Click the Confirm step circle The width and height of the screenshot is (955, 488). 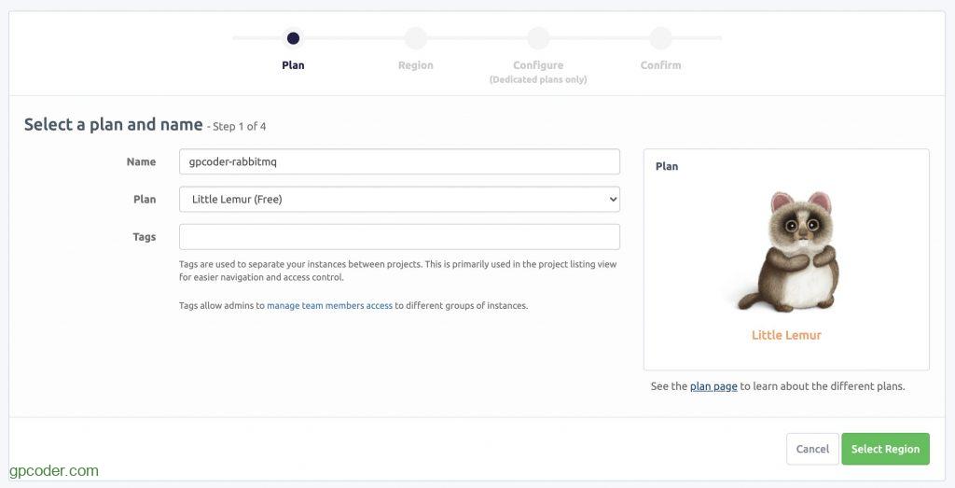pos(660,38)
